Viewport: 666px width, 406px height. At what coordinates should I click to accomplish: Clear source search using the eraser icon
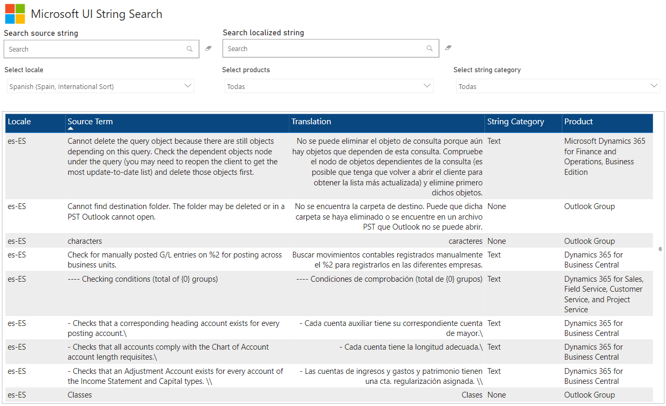[208, 48]
